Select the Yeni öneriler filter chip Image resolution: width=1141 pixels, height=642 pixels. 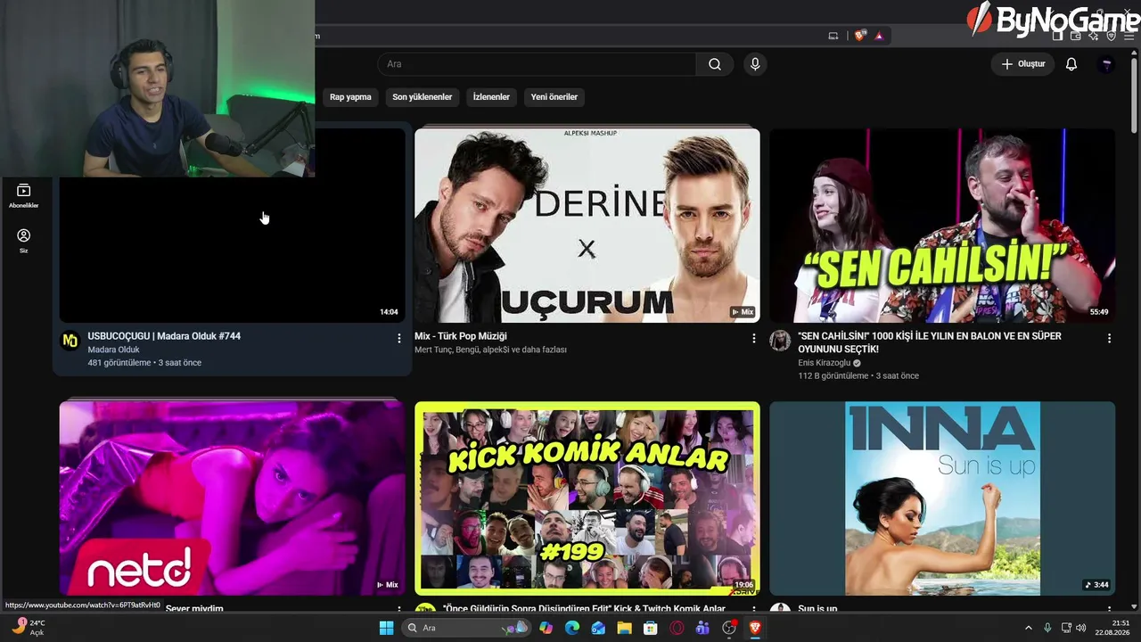(x=554, y=97)
